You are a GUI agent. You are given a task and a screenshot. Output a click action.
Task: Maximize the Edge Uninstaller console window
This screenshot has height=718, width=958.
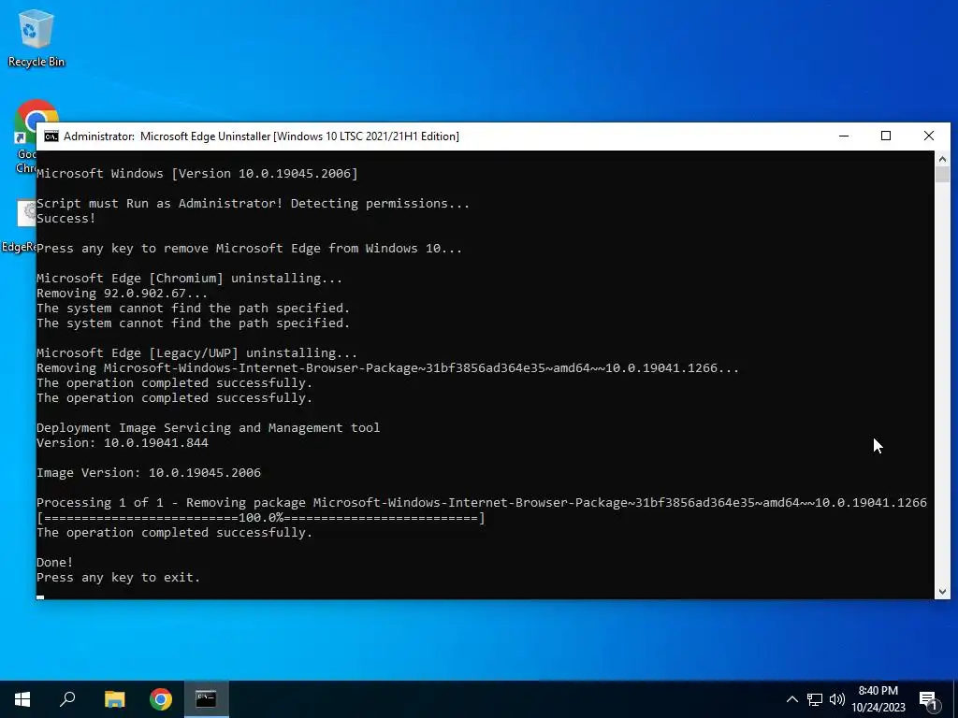coord(886,136)
